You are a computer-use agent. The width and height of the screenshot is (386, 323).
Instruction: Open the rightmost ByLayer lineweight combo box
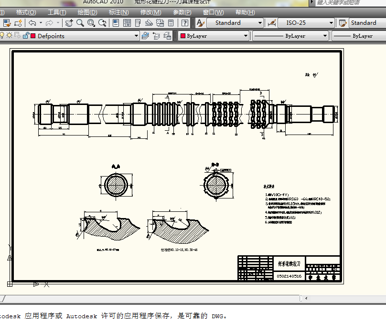(359, 36)
